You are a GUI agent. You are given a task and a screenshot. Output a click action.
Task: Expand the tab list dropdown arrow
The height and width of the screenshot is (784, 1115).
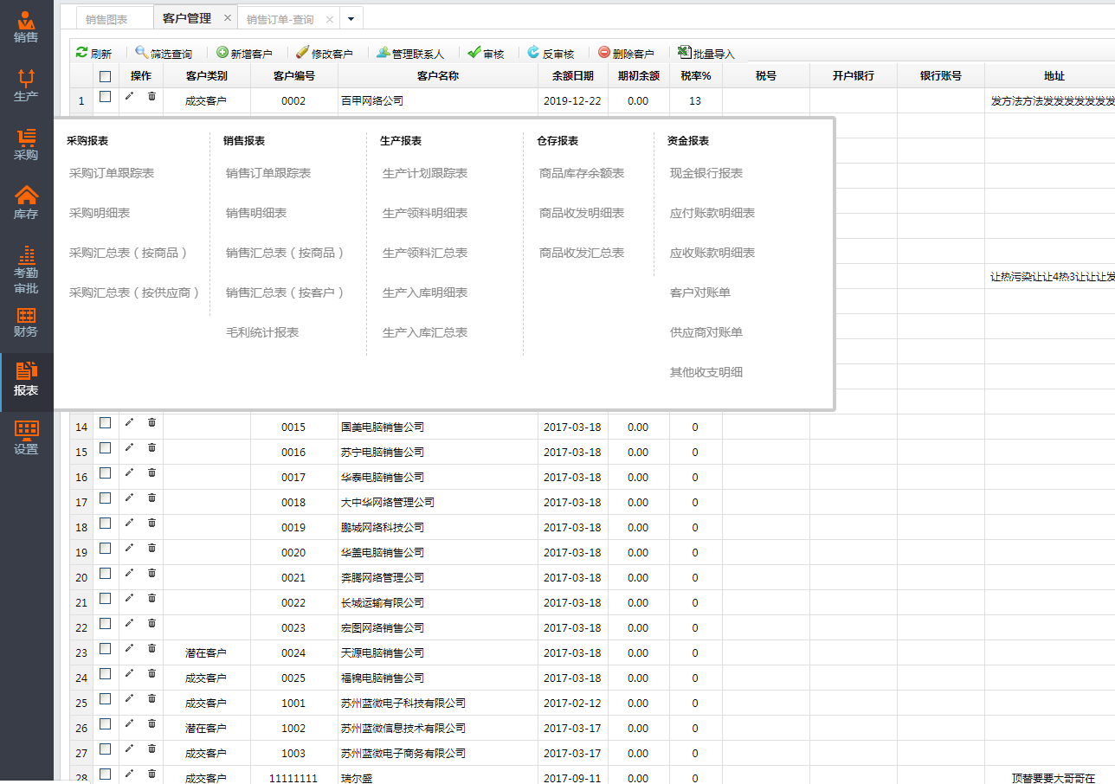[x=351, y=18]
